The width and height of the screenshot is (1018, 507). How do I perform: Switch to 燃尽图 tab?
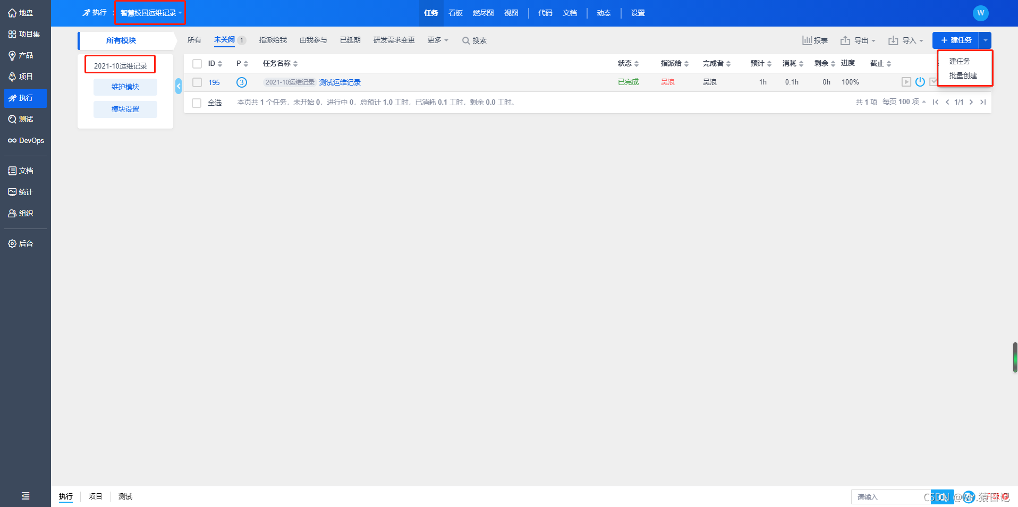[x=483, y=13]
